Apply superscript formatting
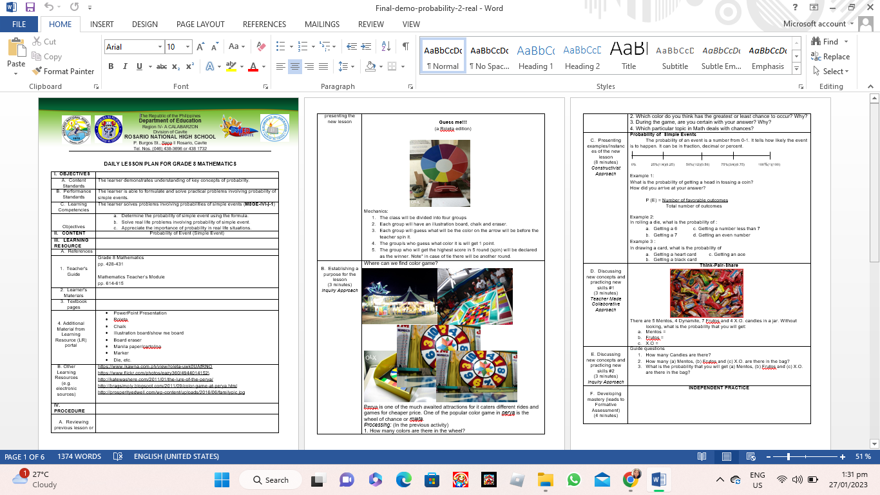Image resolution: width=880 pixels, height=495 pixels. click(x=190, y=66)
